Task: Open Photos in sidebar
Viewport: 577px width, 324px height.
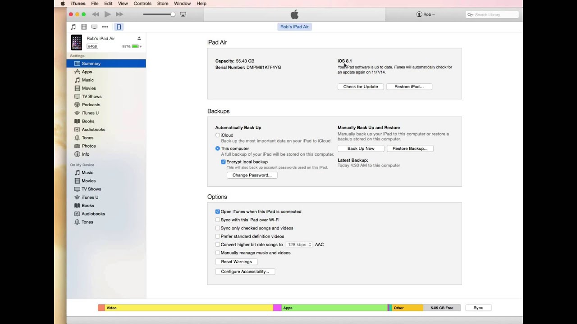Action: pyautogui.click(x=89, y=146)
